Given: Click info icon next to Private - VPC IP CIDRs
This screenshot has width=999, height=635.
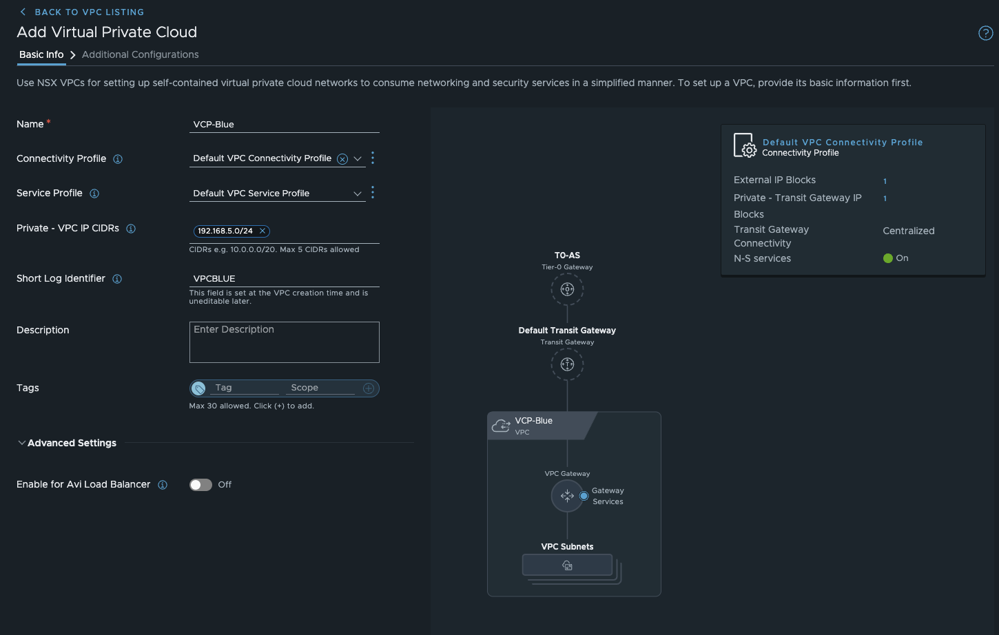Looking at the screenshot, I should [x=131, y=229].
